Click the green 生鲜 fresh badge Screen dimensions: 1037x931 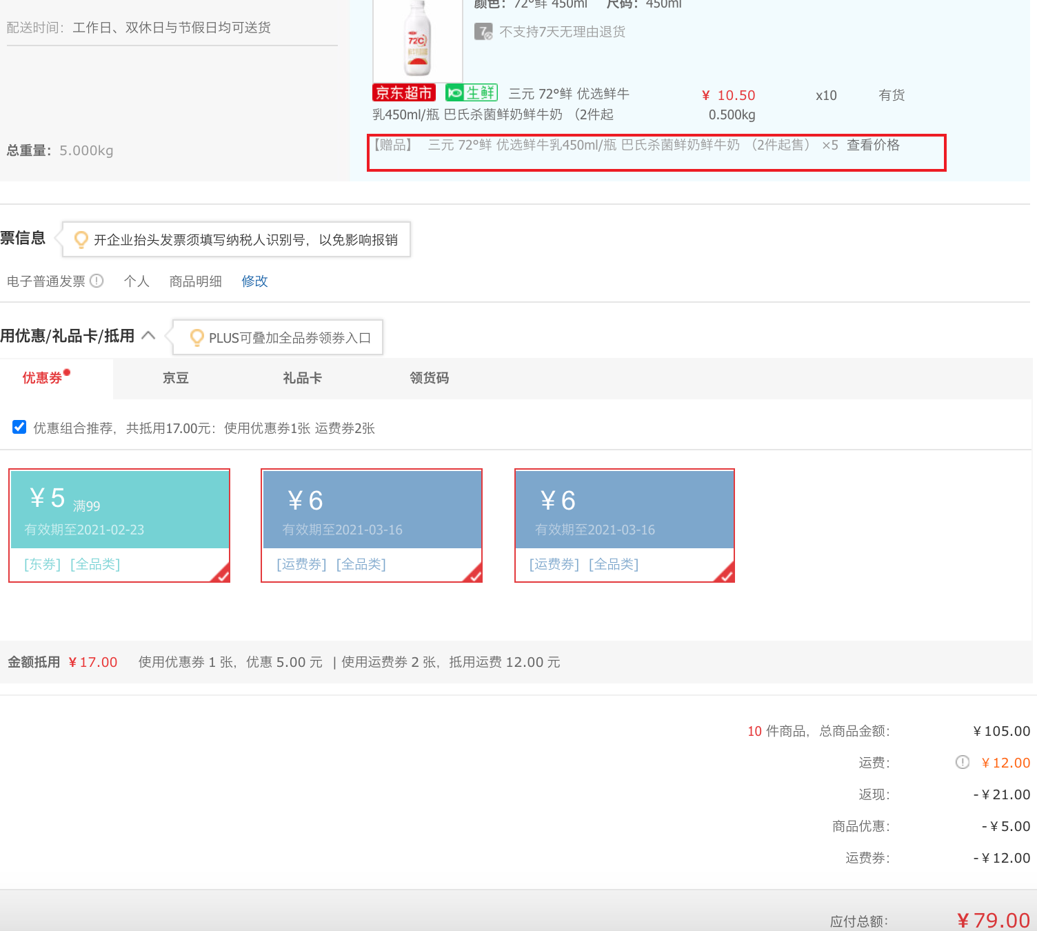click(x=472, y=92)
